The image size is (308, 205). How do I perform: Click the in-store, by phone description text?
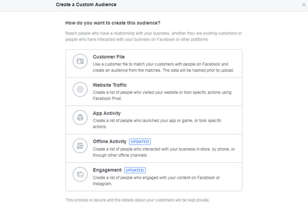(x=164, y=152)
